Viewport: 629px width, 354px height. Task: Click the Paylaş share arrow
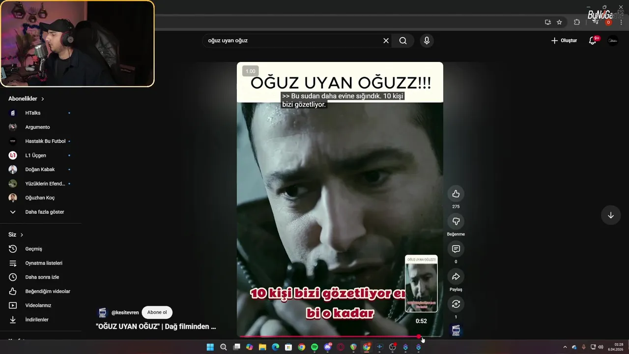[456, 276]
